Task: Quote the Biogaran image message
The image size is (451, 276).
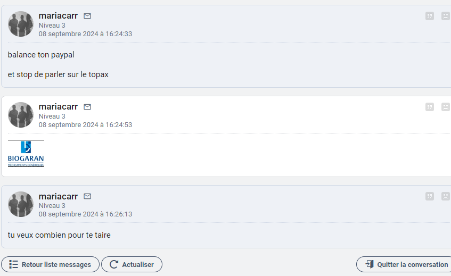Action: click(429, 107)
